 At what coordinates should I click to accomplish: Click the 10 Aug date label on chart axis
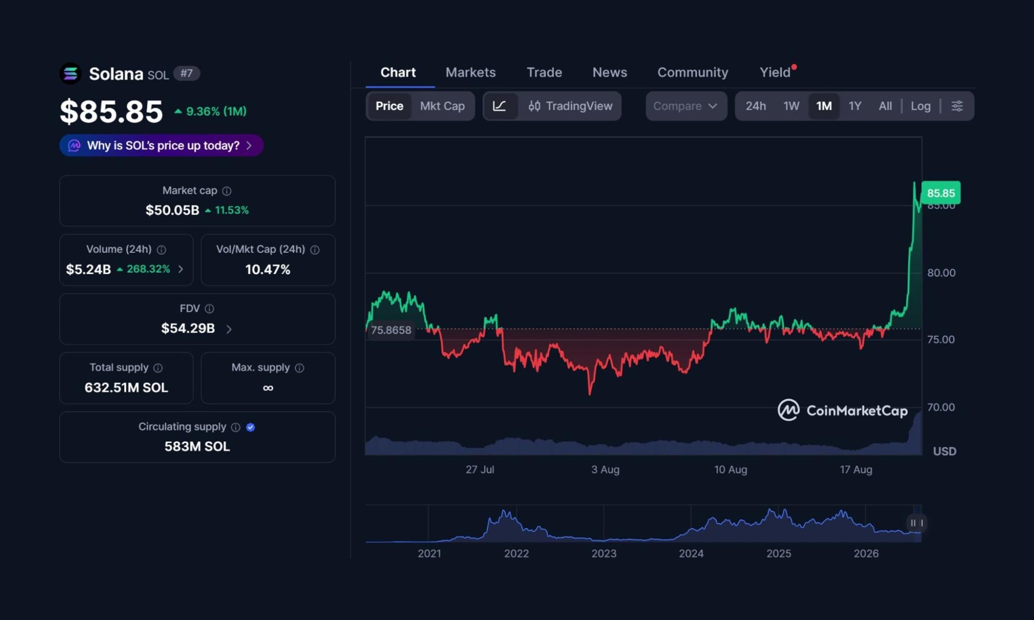(730, 470)
